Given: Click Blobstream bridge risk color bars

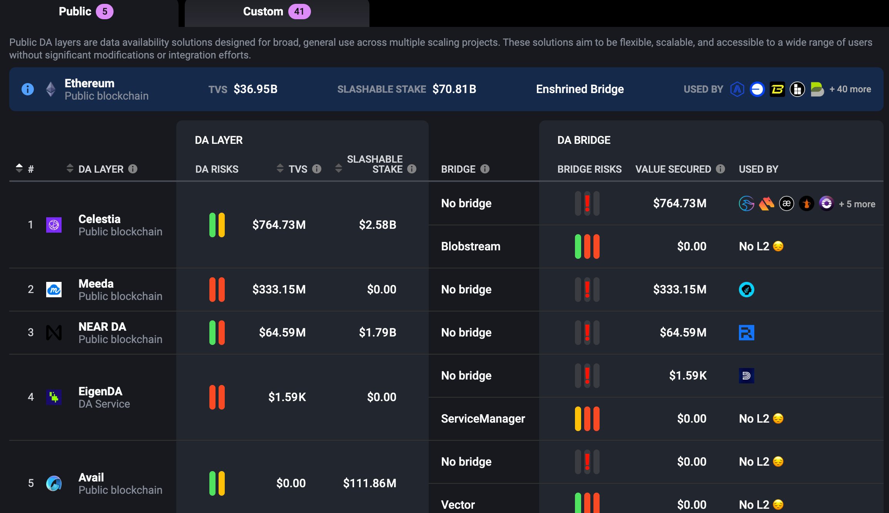Looking at the screenshot, I should (587, 247).
